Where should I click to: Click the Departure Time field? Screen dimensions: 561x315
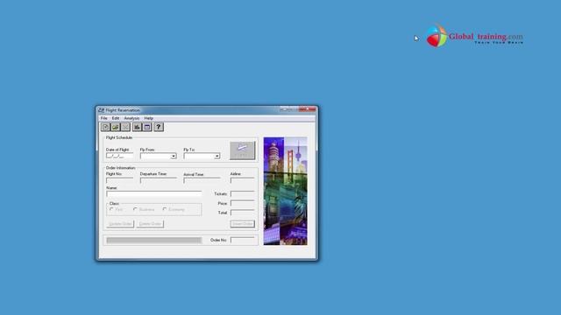click(158, 180)
